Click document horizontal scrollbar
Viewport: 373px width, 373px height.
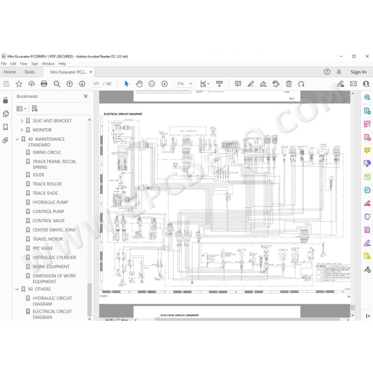tap(248, 320)
